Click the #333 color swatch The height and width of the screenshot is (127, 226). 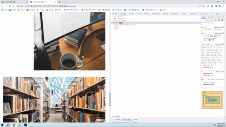pyautogui.click(x=210, y=40)
